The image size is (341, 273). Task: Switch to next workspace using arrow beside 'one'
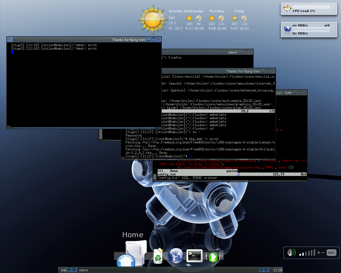coord(75,270)
